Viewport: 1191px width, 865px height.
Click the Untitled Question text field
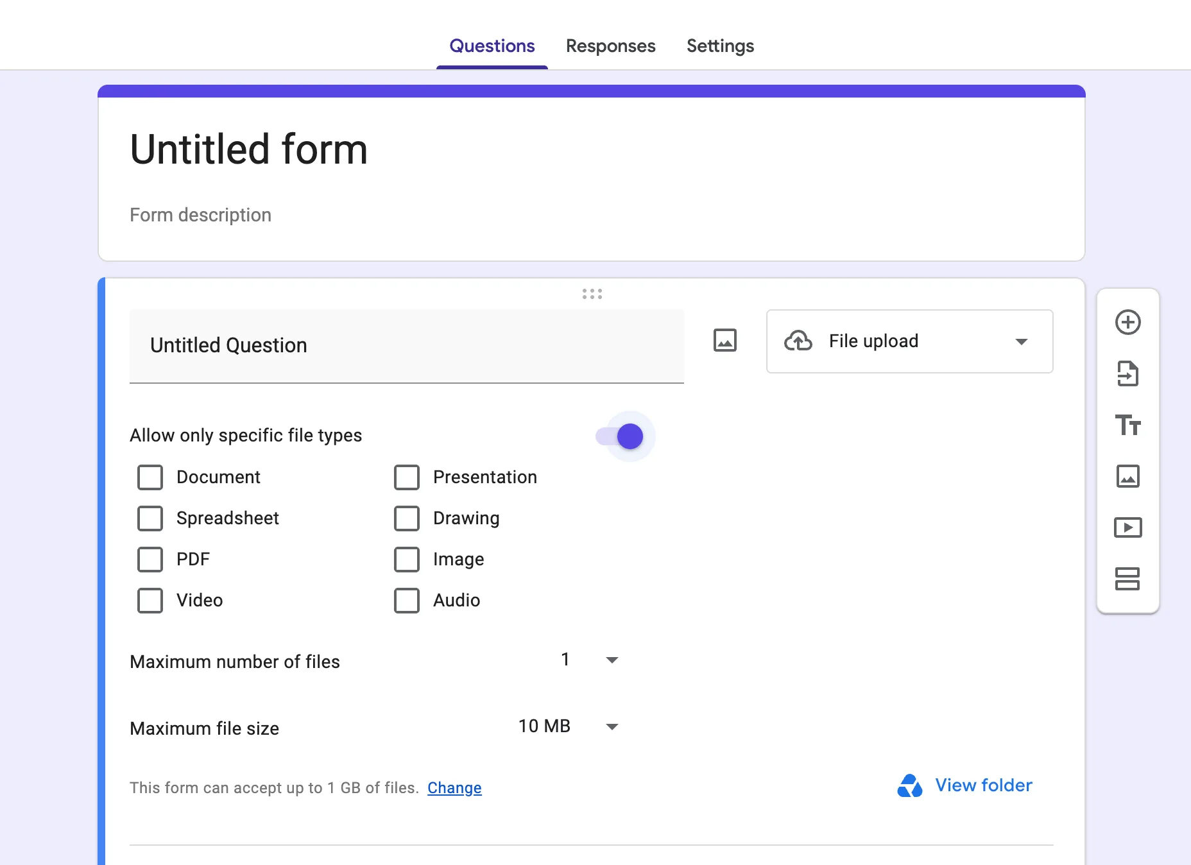407,346
